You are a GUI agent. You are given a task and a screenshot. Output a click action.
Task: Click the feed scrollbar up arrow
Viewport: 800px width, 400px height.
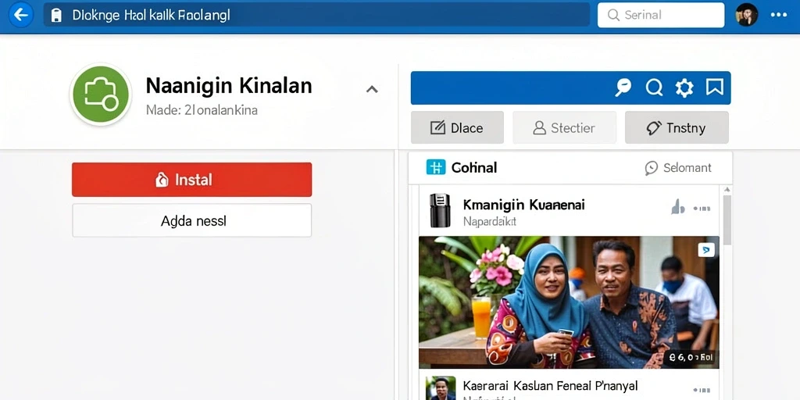point(727,190)
